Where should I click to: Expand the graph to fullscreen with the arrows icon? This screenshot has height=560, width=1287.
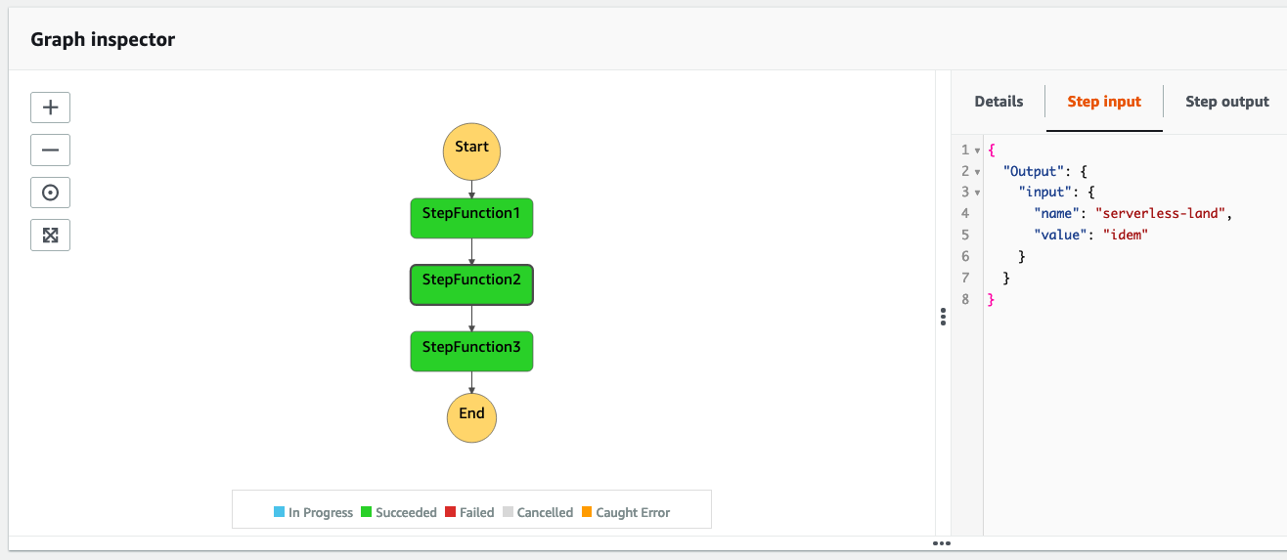pyautogui.click(x=51, y=235)
